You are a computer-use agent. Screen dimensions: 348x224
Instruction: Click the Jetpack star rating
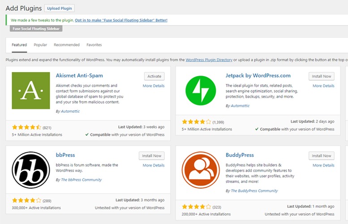pyautogui.click(x=197, y=122)
